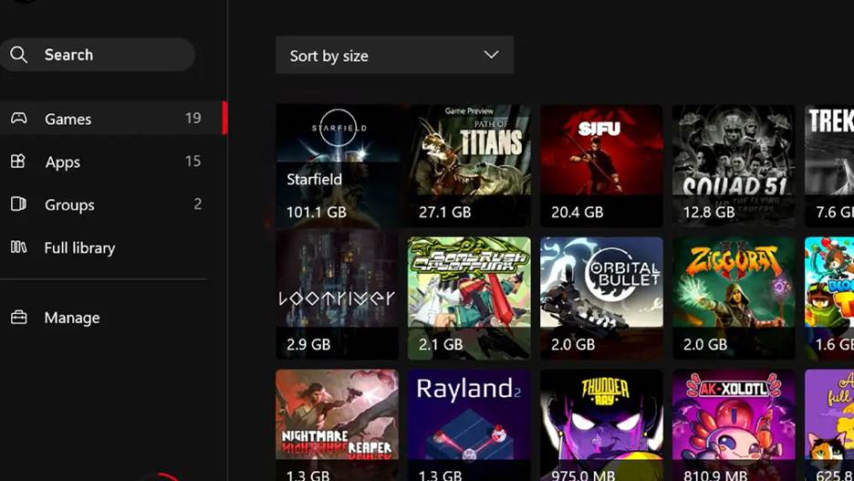Viewport: 854px width, 481px height.
Task: Click the Apps grid icon
Action: click(x=18, y=162)
